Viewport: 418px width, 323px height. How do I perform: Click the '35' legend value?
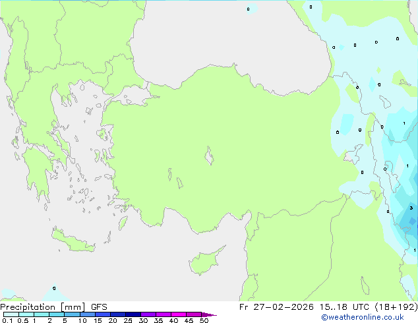158,320
